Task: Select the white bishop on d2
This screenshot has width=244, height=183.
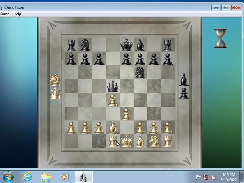Action: (113, 127)
